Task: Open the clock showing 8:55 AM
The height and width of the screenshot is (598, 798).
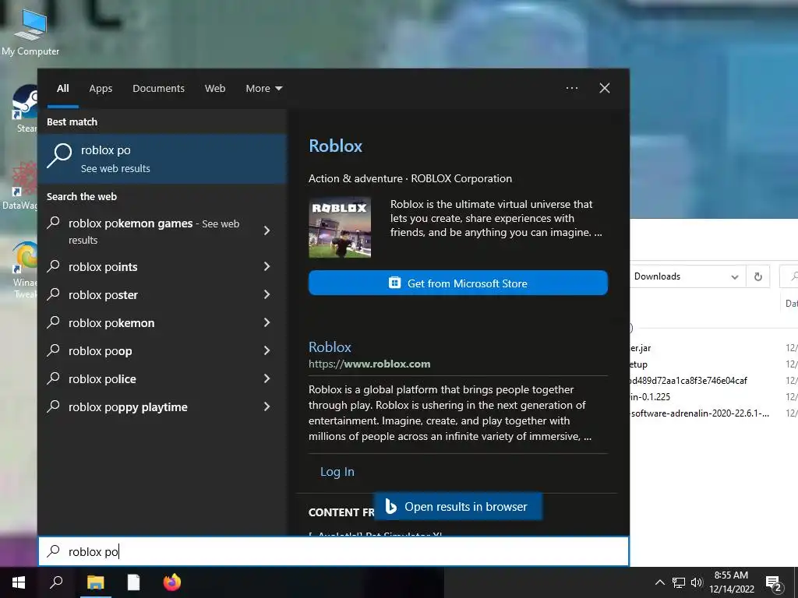Action: (731, 582)
